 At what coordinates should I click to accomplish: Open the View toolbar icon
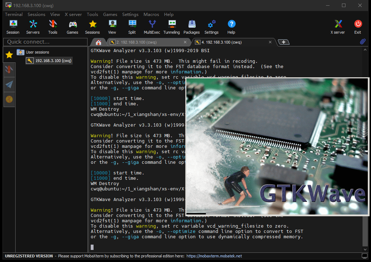click(112, 27)
